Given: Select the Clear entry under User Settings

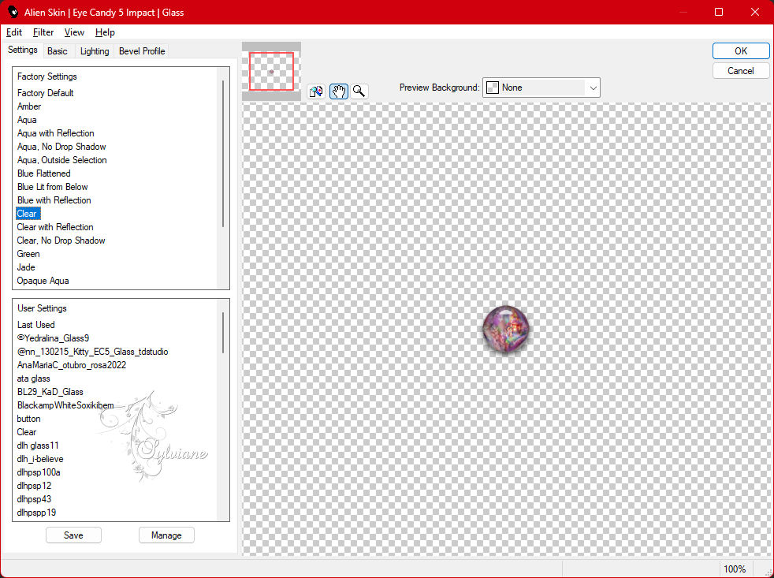Looking at the screenshot, I should [x=27, y=432].
